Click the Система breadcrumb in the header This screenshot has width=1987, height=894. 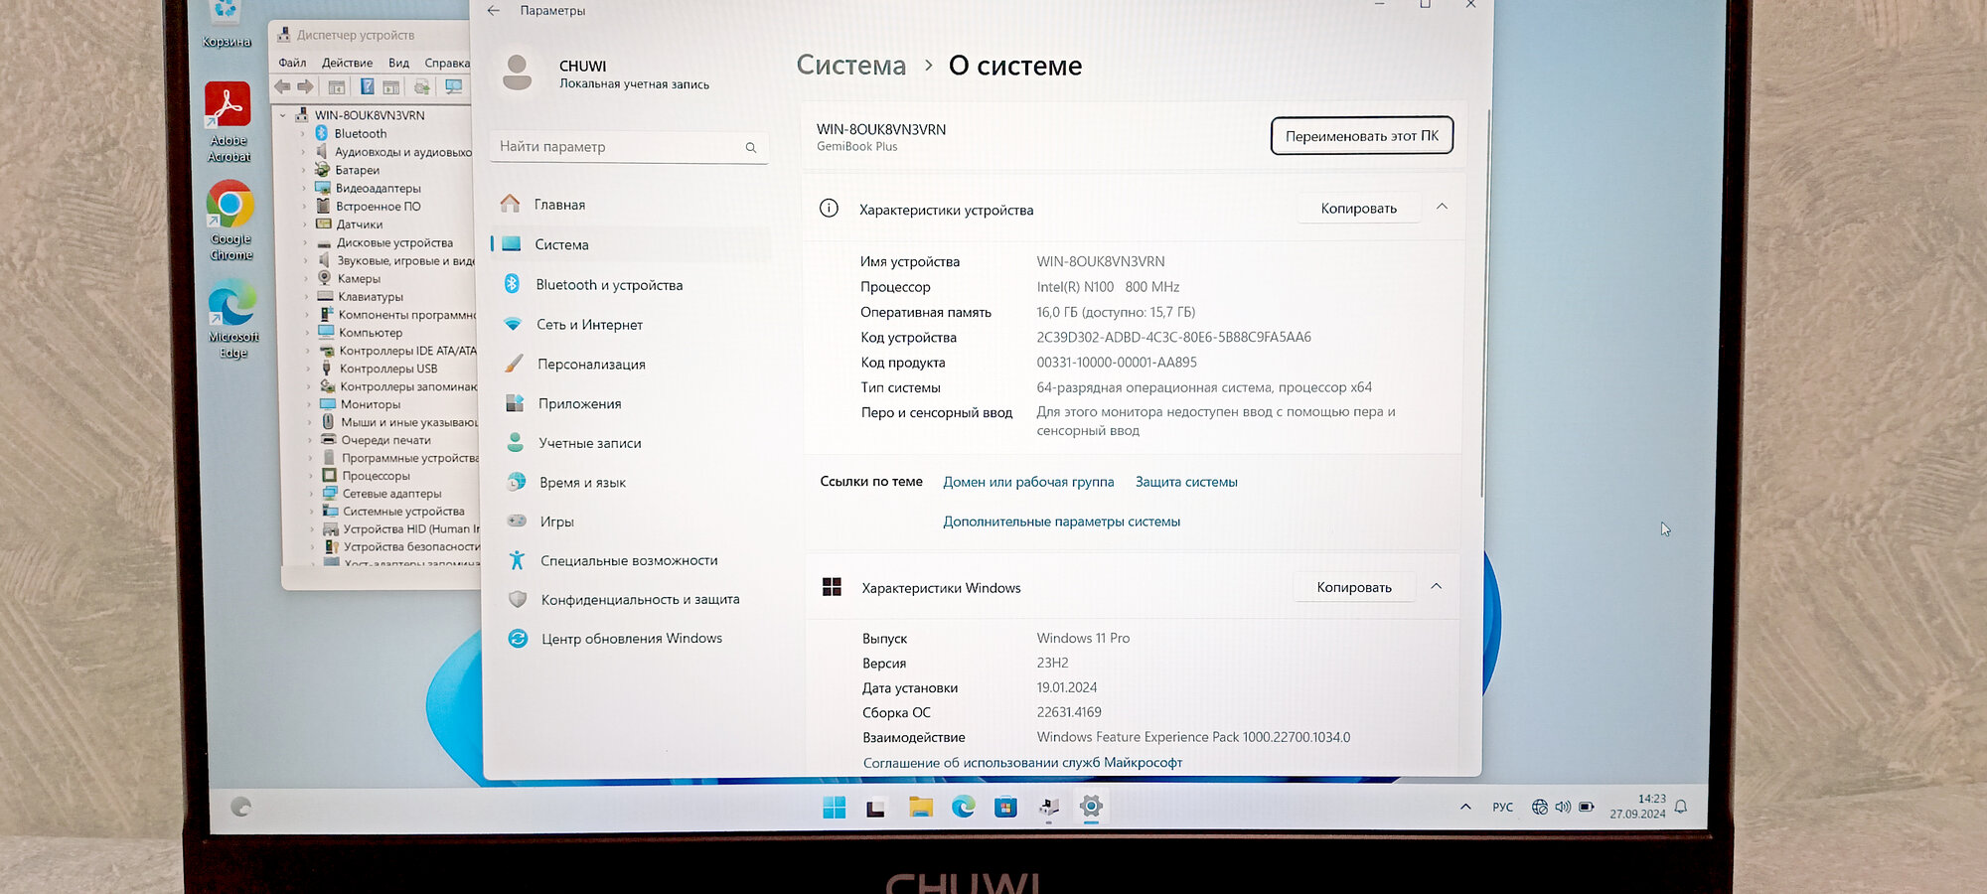(x=851, y=66)
